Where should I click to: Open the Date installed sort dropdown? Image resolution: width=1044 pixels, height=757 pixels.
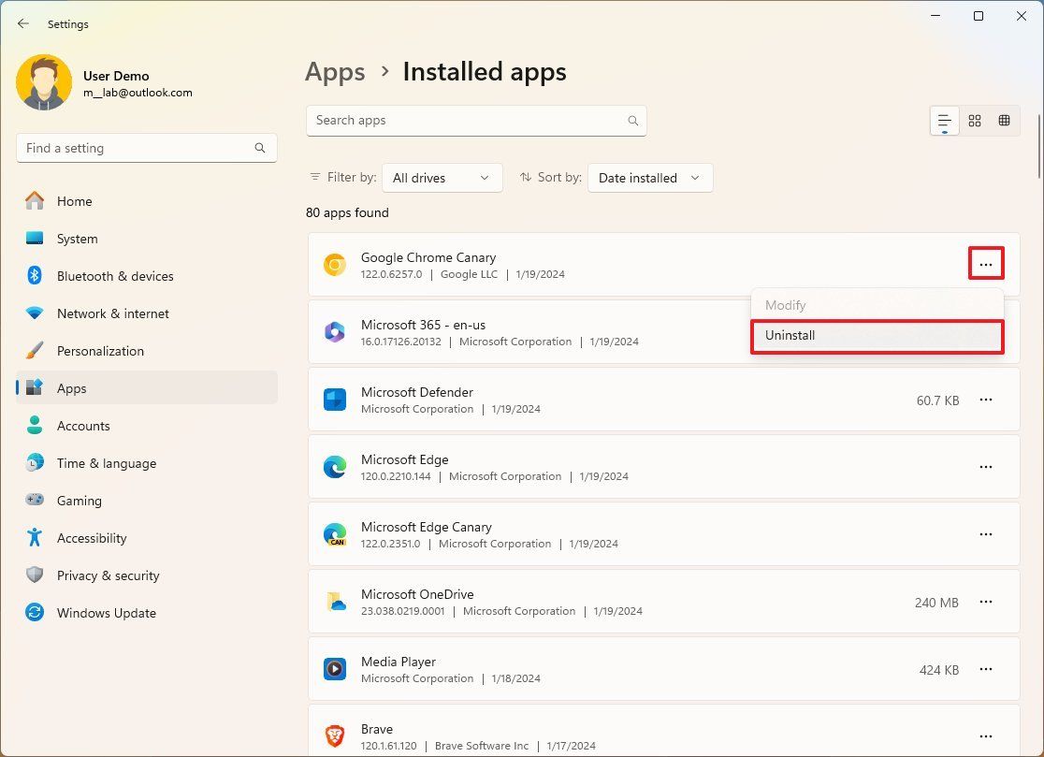point(649,178)
